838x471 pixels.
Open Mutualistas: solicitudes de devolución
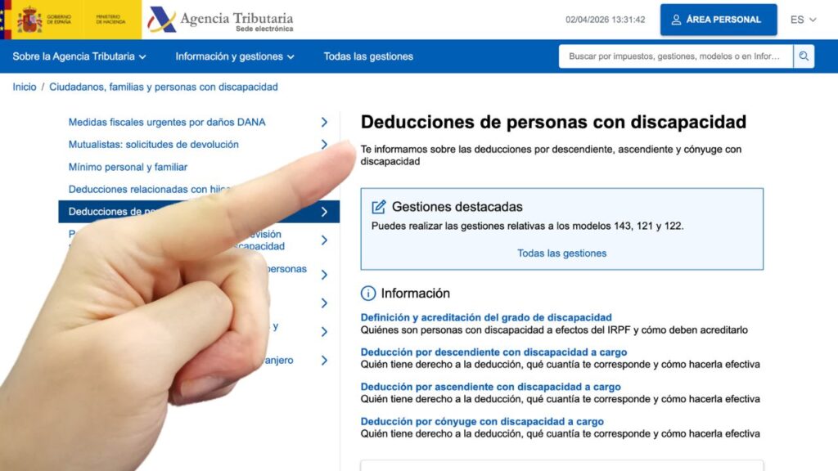pyautogui.click(x=153, y=145)
